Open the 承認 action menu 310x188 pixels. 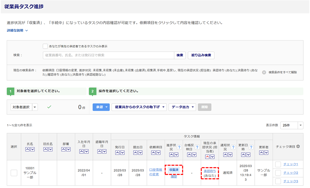point(101,107)
